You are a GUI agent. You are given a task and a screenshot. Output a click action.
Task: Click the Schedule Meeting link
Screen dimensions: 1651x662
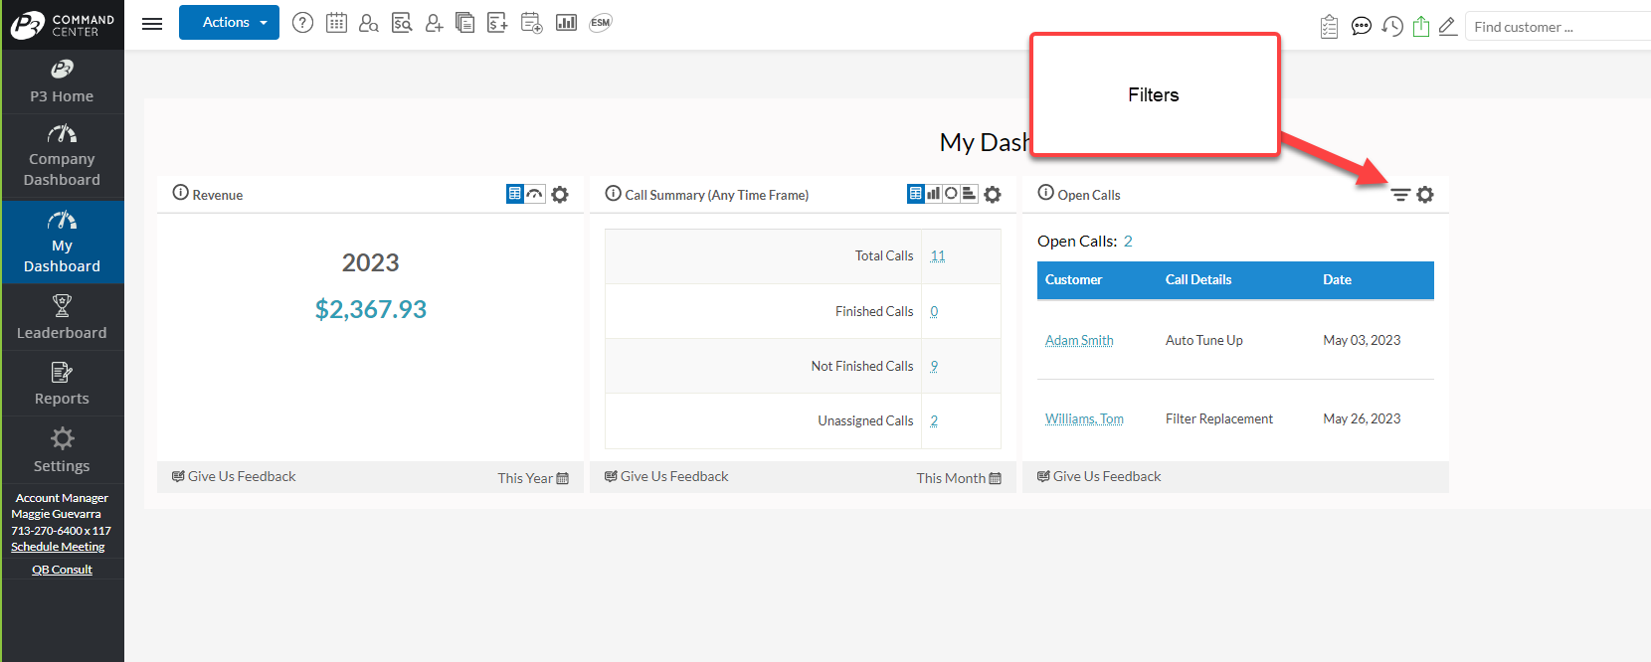tap(58, 547)
